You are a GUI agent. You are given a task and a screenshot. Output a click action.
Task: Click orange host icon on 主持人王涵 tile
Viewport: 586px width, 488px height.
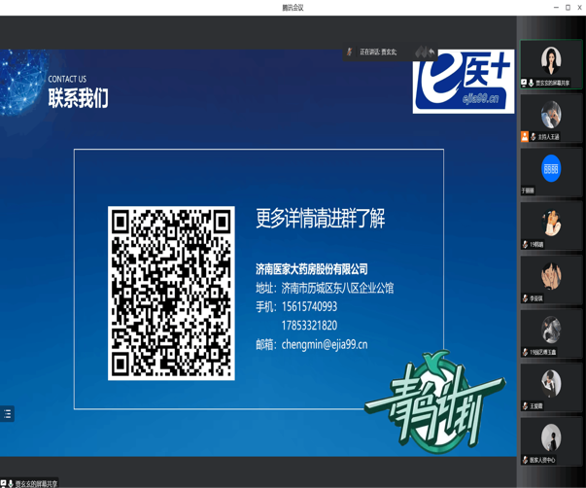[525, 137]
